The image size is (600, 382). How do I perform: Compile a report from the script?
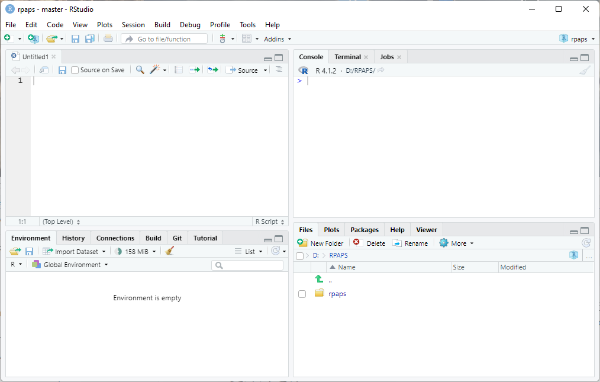pos(178,70)
